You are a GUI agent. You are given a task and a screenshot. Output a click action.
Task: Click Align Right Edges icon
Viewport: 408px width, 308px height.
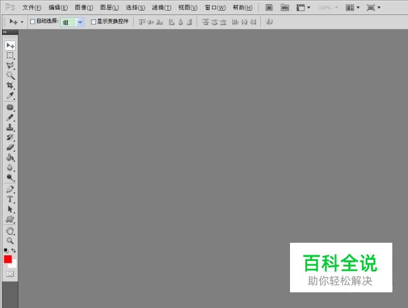190,22
